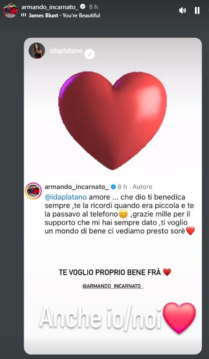Click blue verified badge in comment

(113, 187)
